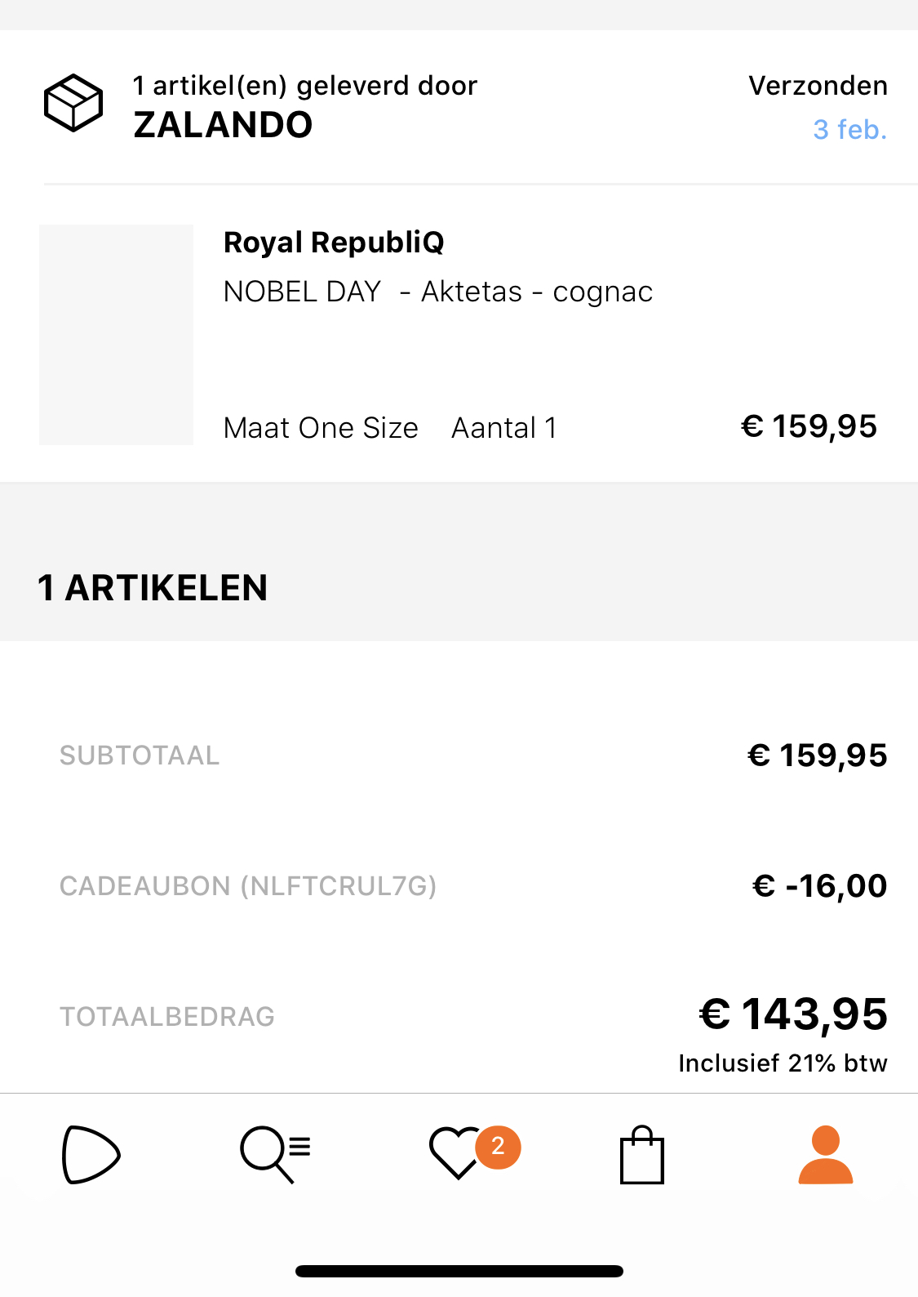Tap the item price € 159,95
918x1297 pixels.
(809, 426)
